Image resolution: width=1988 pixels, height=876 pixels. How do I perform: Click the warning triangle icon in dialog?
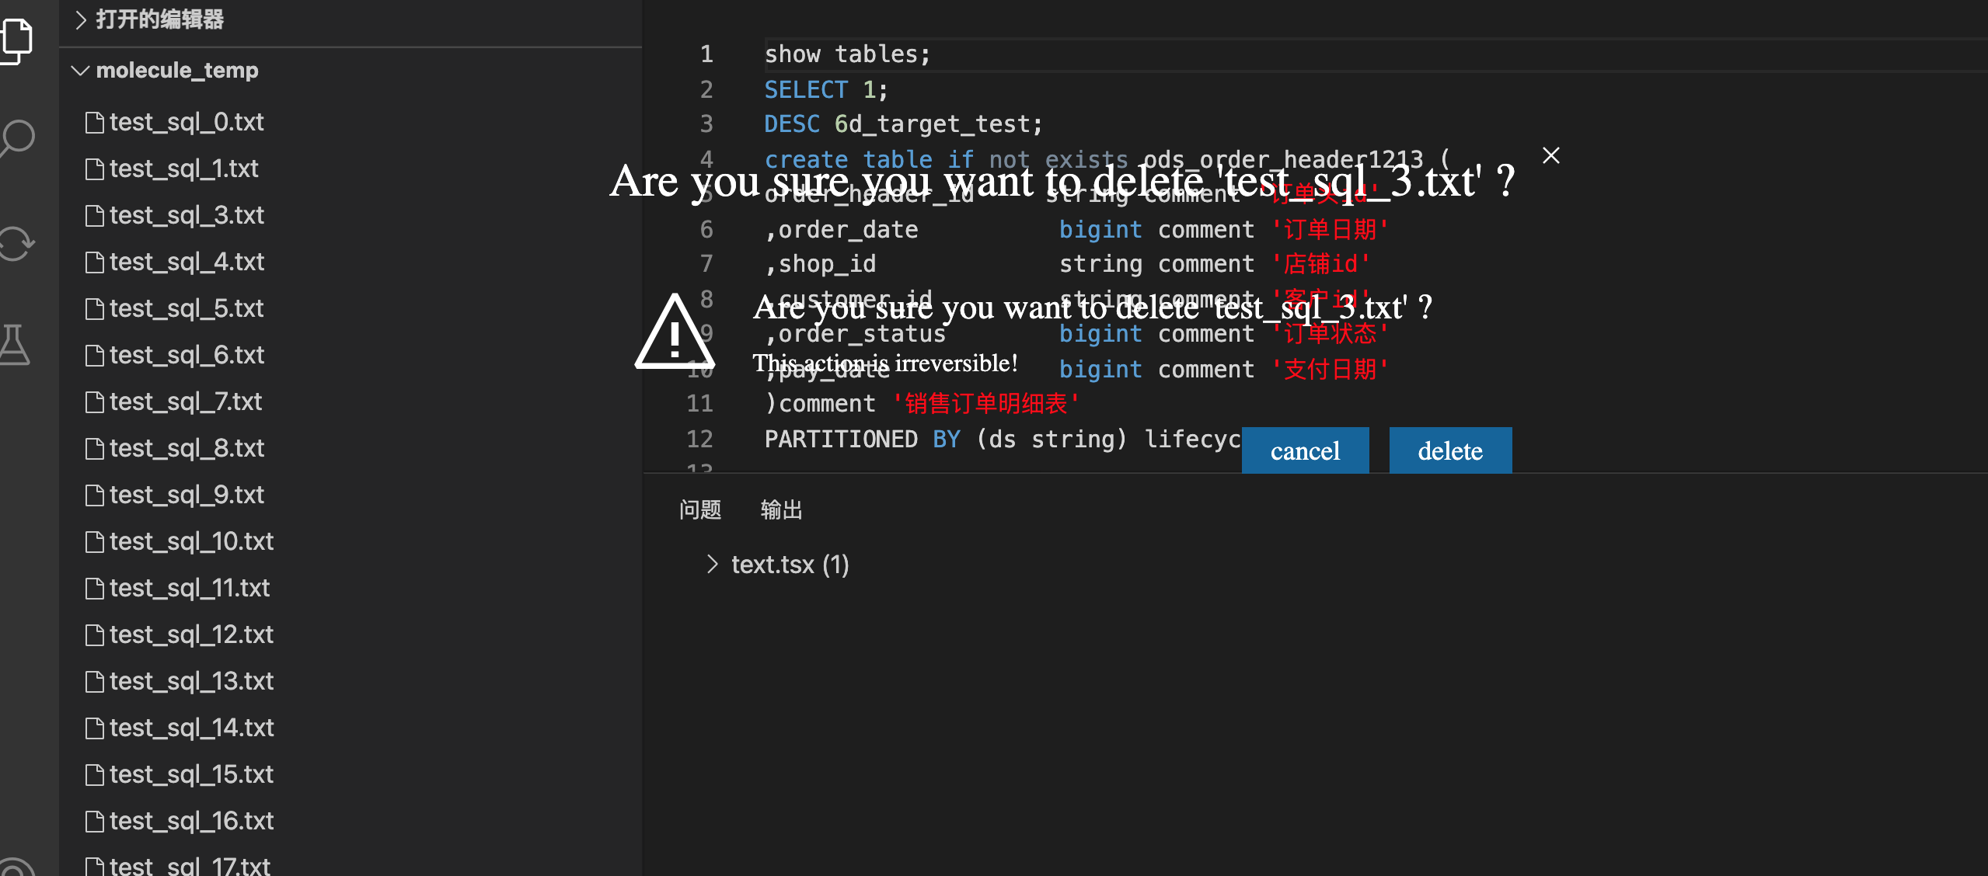[674, 334]
